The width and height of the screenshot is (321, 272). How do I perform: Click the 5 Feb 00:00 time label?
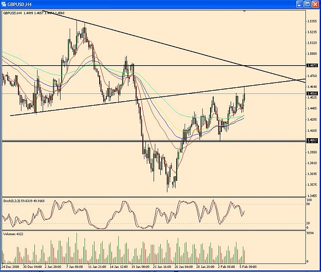pyautogui.click(x=248, y=267)
